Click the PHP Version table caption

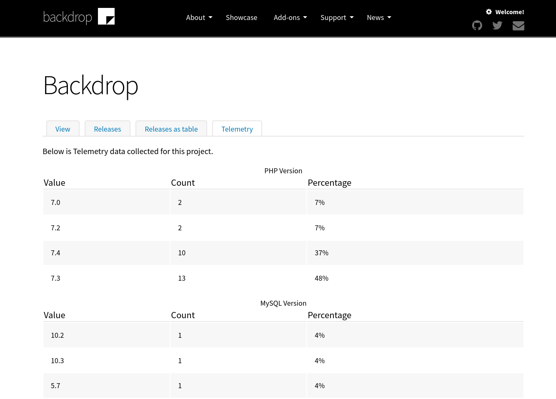point(283,171)
